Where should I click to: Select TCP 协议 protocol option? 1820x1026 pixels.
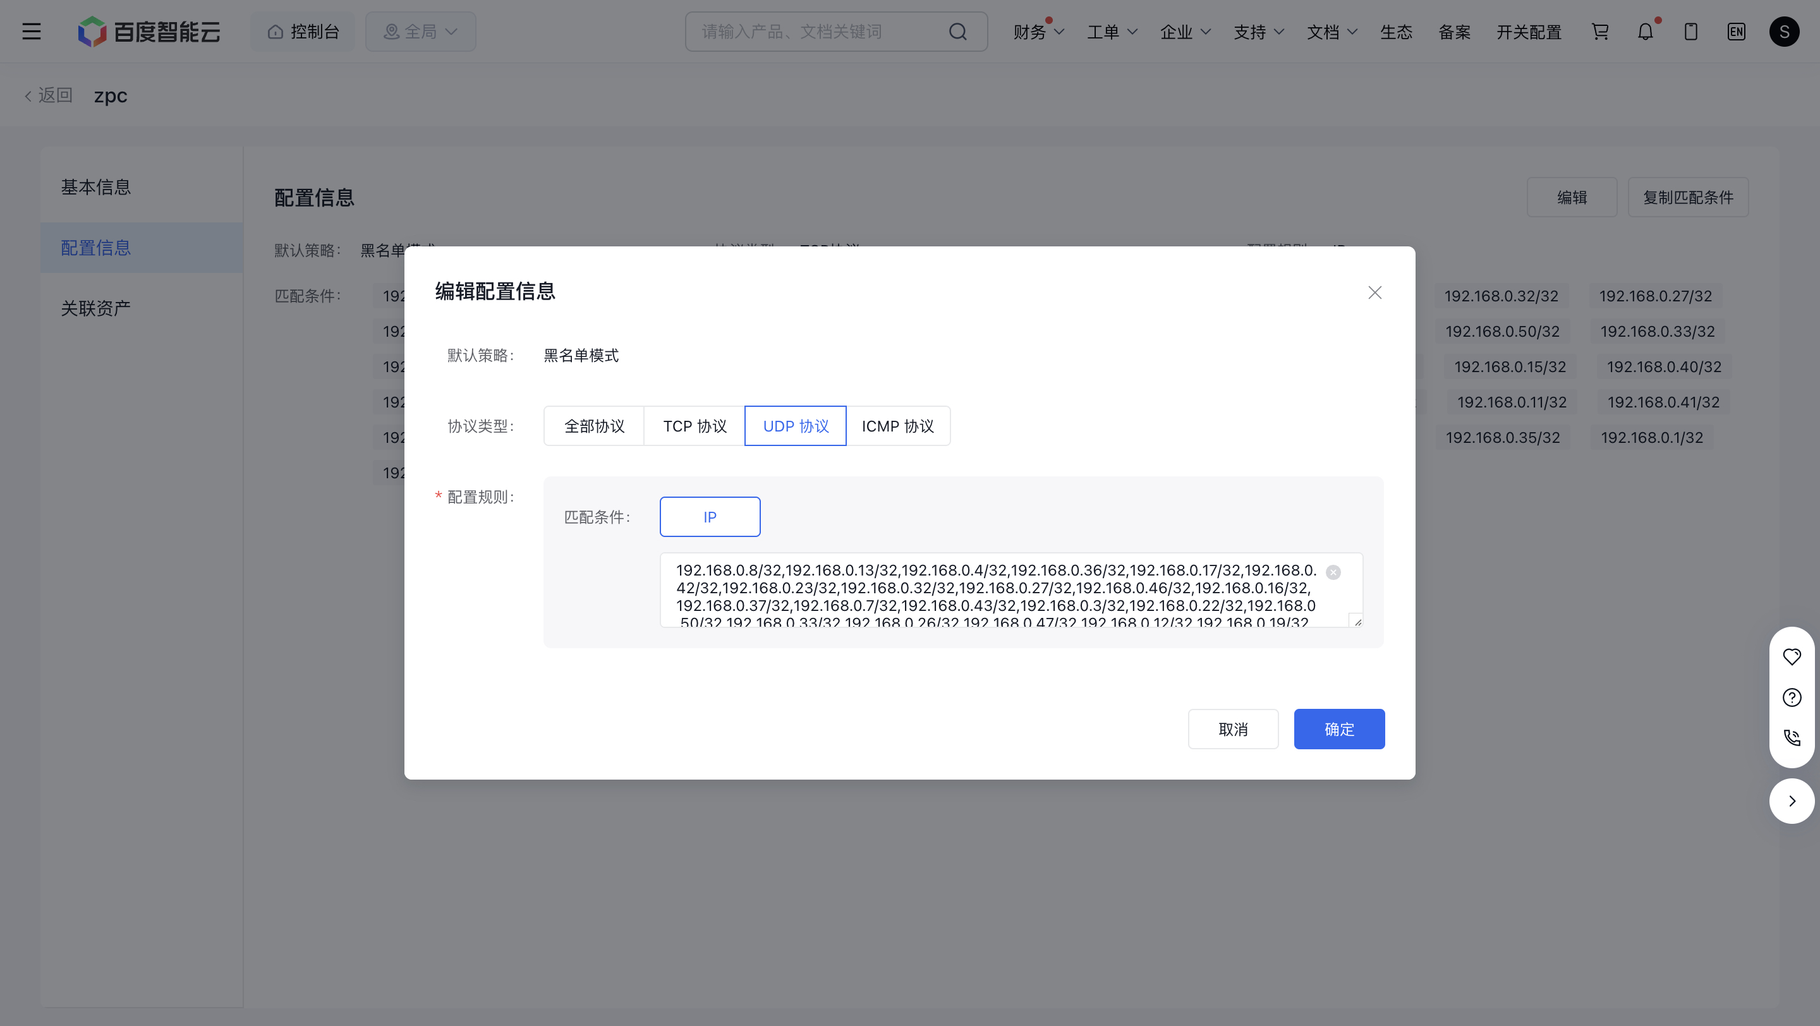[x=695, y=426]
